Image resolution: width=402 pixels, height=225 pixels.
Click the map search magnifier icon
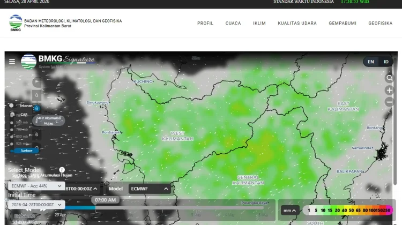coord(389,78)
